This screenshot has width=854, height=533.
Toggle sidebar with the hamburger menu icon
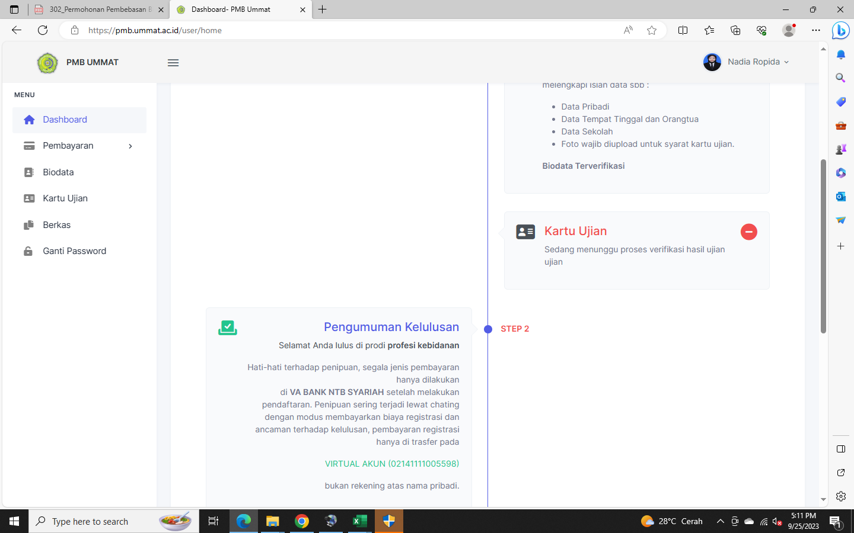click(x=173, y=63)
